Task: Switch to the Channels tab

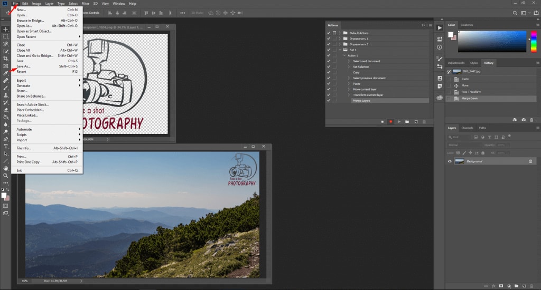Action: click(x=467, y=128)
